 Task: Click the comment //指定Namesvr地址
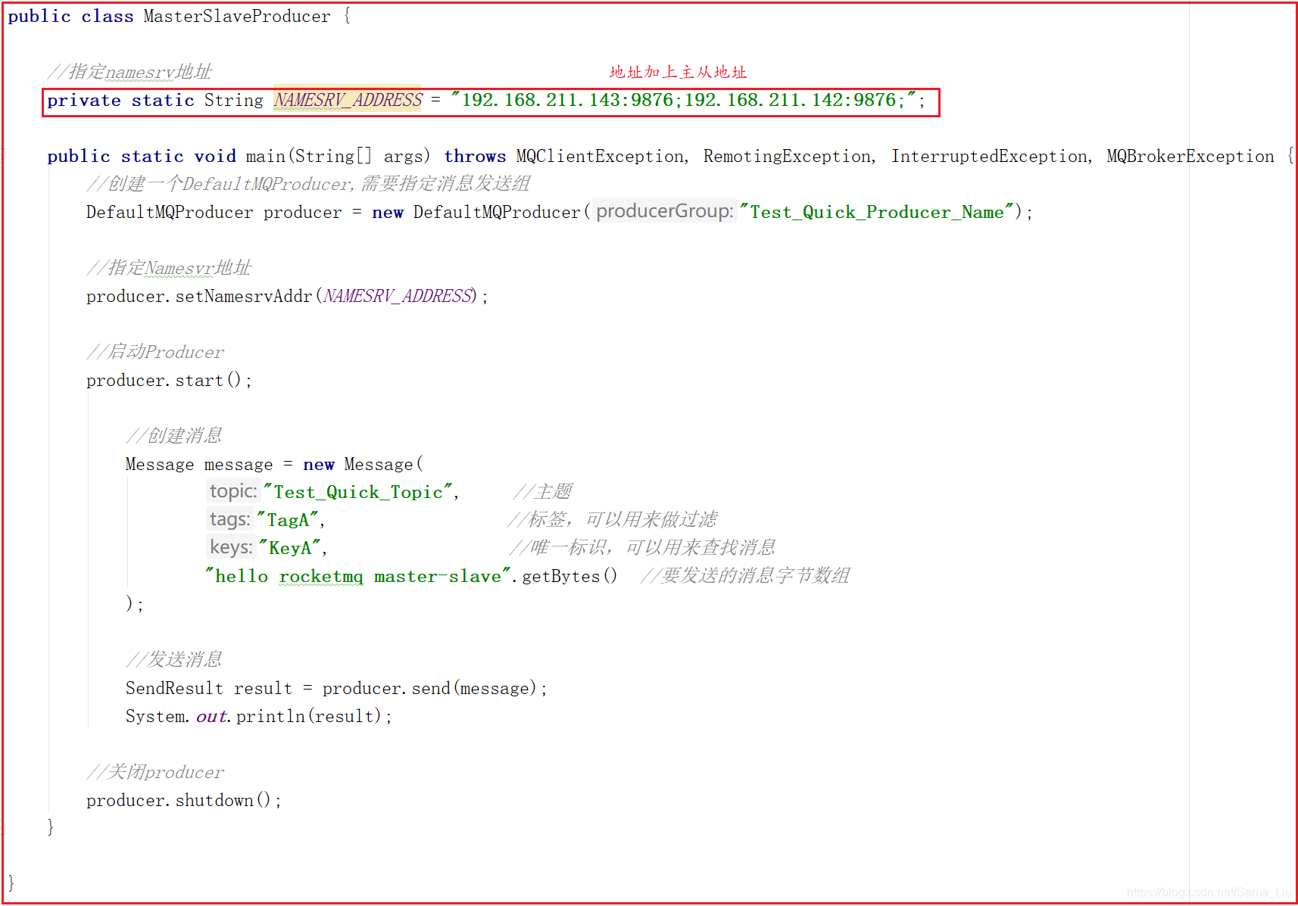169,268
